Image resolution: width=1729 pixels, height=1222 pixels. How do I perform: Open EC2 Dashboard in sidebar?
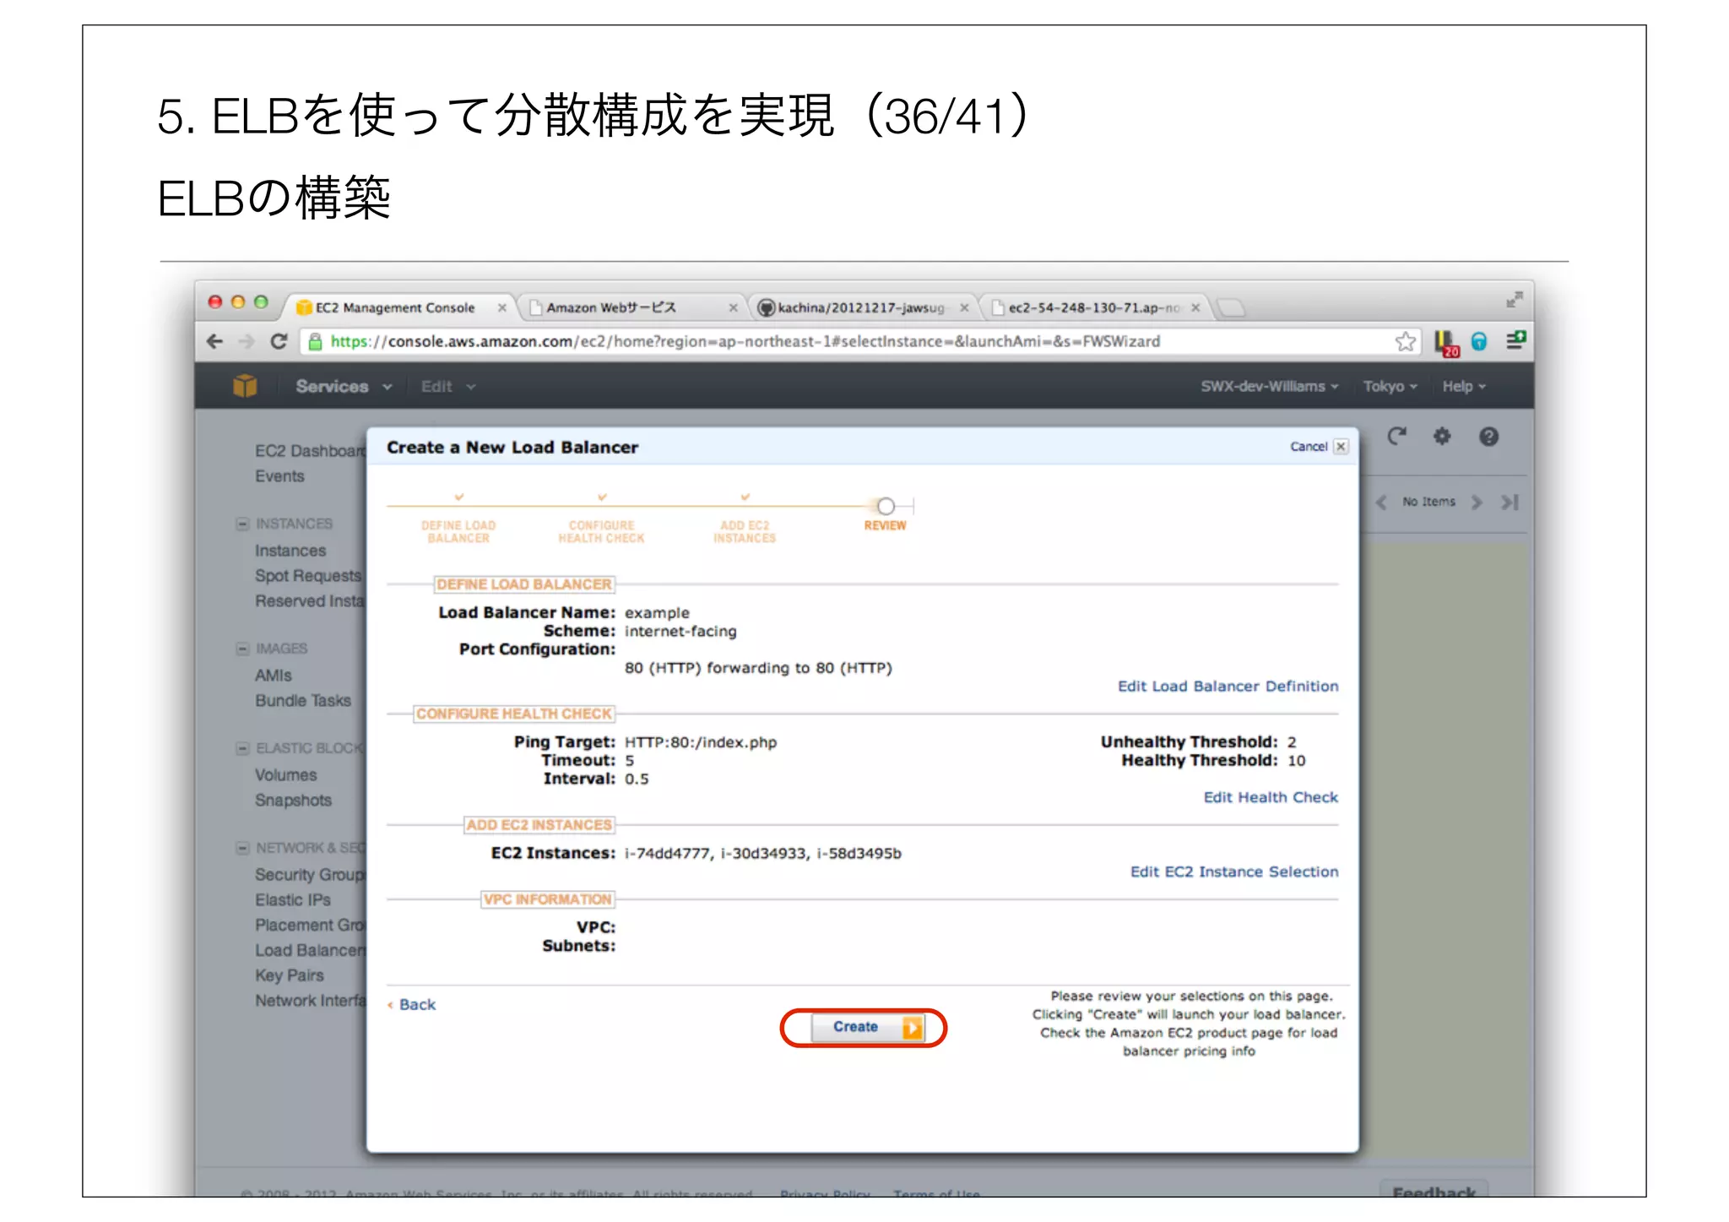coord(310,451)
